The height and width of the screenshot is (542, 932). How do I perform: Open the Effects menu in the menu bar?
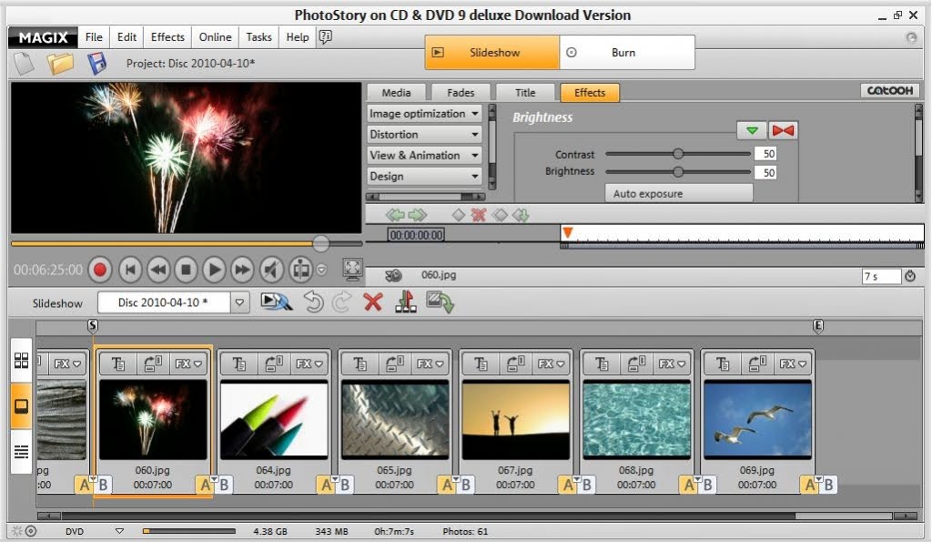point(167,37)
